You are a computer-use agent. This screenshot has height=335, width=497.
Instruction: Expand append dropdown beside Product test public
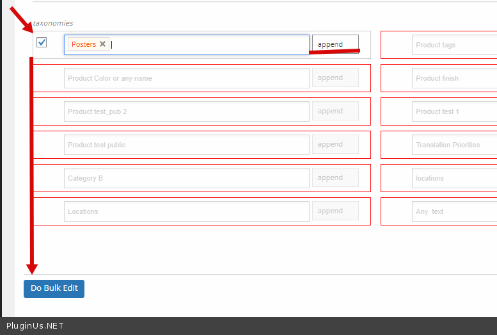tap(335, 145)
